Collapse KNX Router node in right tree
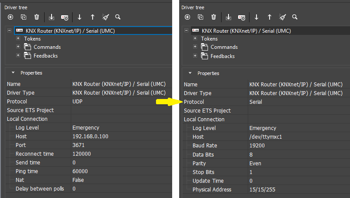350x198 pixels. [x=187, y=30]
